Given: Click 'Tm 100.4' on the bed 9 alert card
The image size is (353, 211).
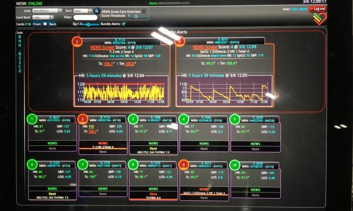Looking at the screenshot, I should 229,63.
